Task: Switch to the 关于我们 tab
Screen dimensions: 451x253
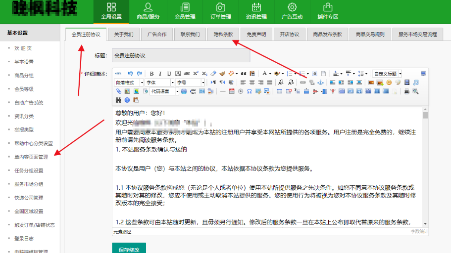Action: point(124,34)
